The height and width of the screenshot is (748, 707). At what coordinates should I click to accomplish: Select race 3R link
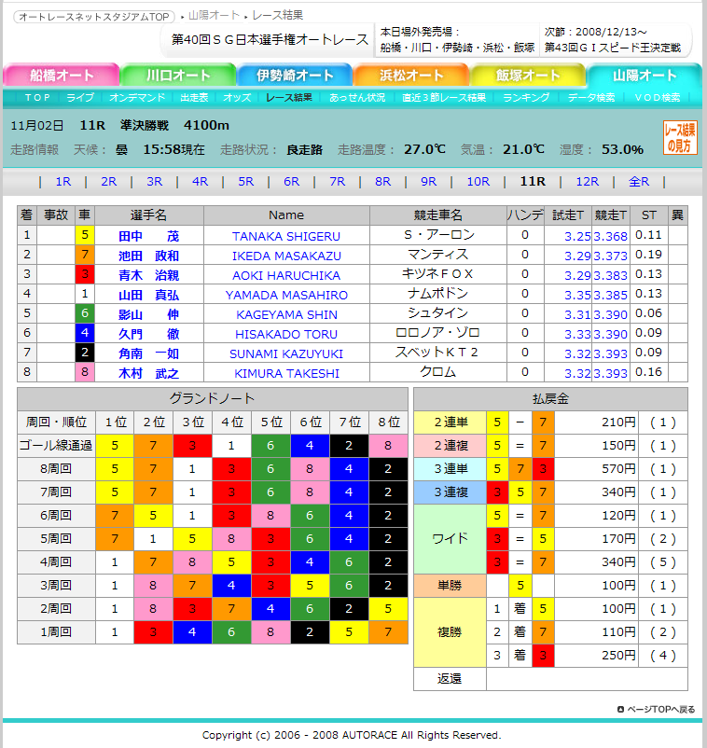click(154, 182)
